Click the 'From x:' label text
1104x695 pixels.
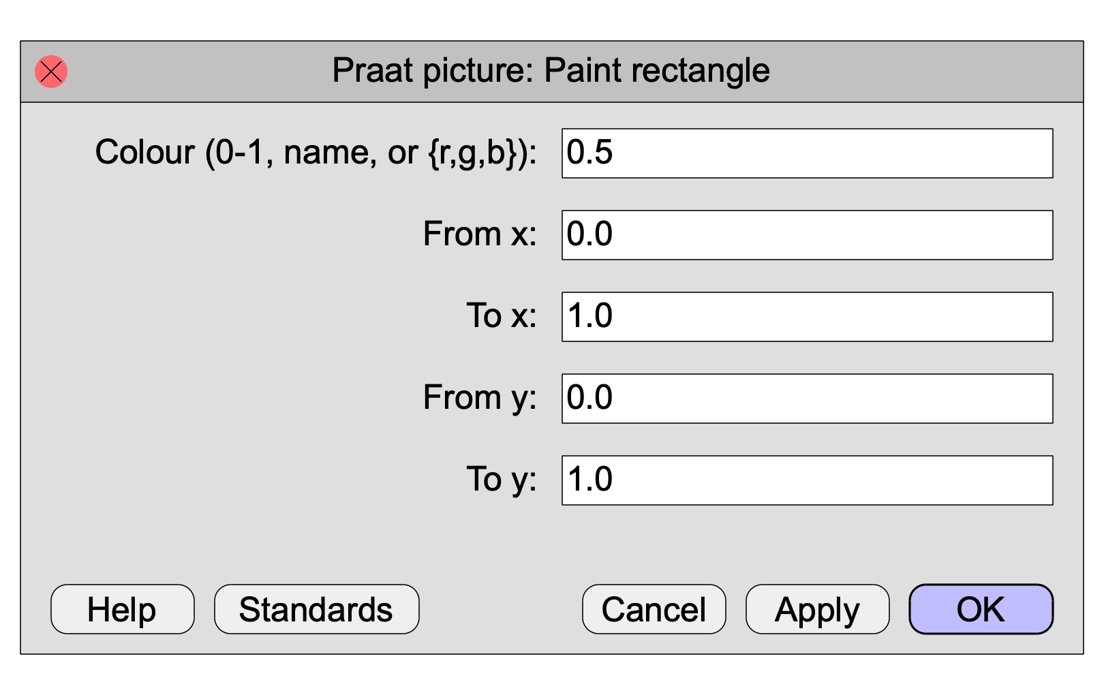point(480,234)
